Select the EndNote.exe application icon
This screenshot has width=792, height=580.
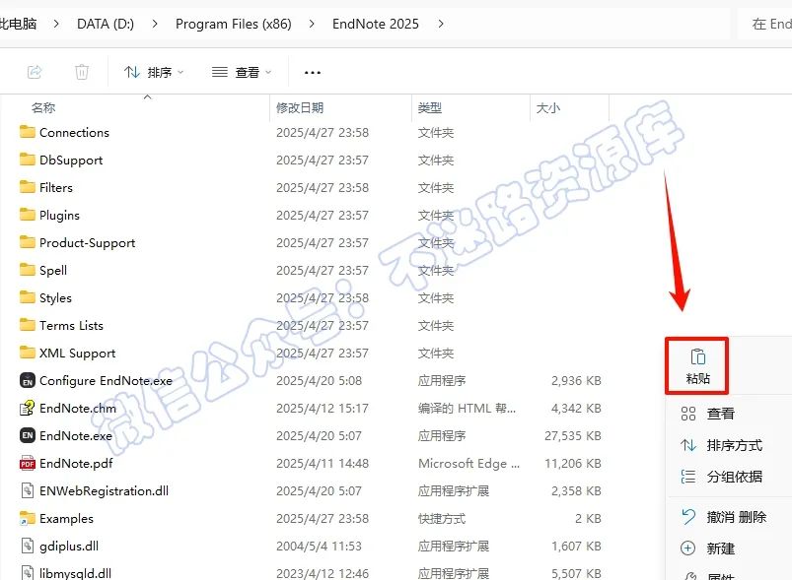(28, 435)
